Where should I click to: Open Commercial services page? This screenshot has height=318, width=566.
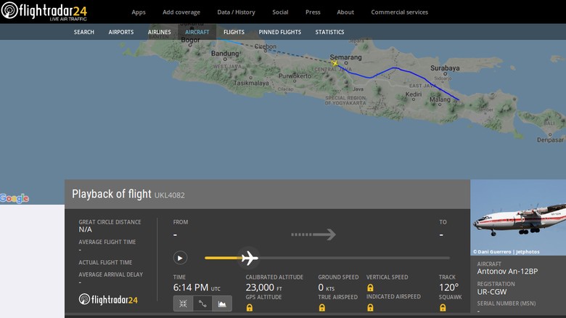[x=400, y=12]
